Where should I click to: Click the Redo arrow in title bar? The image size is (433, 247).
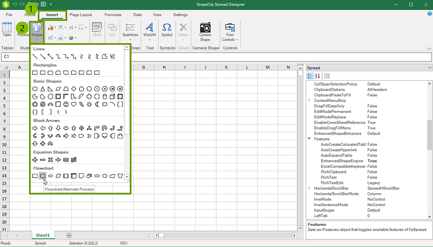(22, 4)
